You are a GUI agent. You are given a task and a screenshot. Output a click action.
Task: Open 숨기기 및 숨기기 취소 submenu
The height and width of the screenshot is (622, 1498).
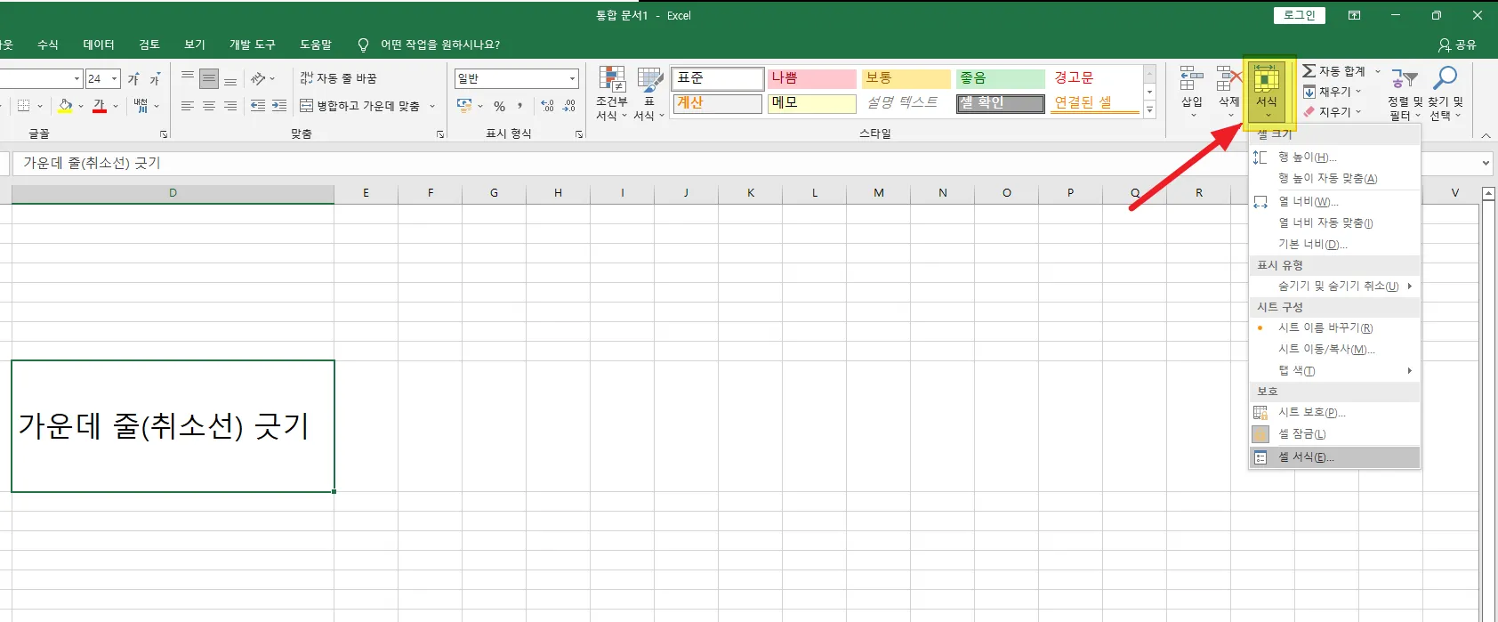click(1334, 286)
